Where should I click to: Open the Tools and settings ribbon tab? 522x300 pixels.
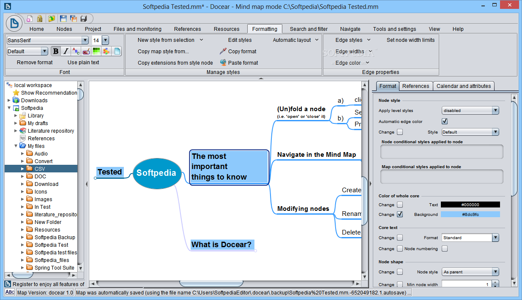tap(394, 29)
